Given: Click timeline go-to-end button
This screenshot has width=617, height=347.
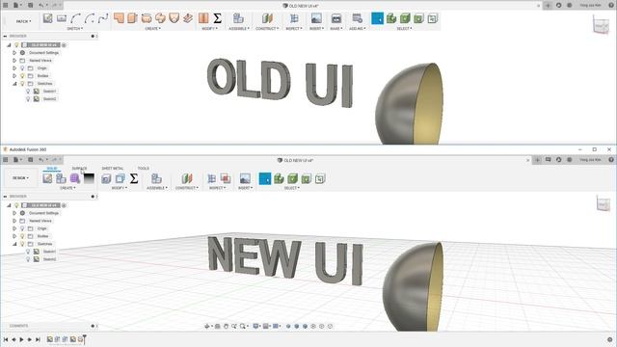Looking at the screenshot, I should point(38,339).
